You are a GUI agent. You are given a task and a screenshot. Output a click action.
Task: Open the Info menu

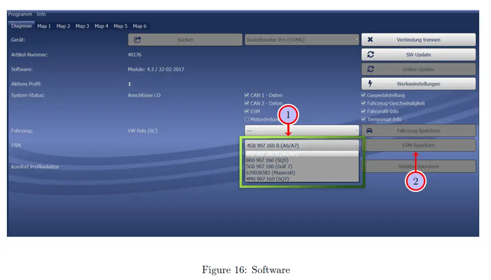(41, 14)
